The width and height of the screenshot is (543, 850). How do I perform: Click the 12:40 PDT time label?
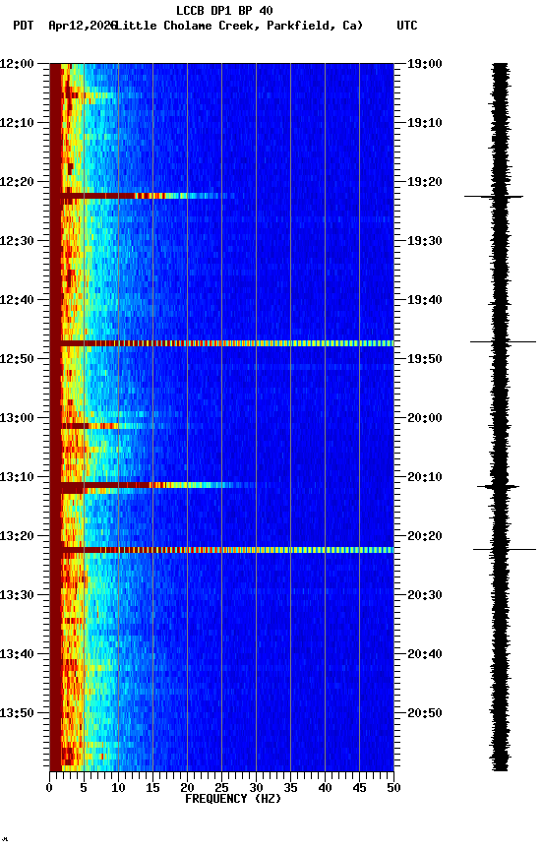[17, 300]
